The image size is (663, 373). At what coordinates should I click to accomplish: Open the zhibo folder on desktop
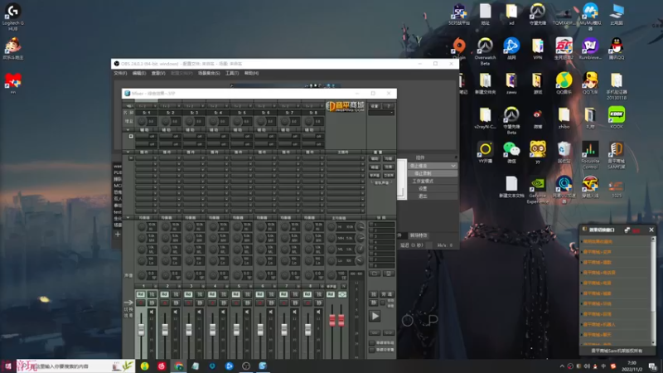click(564, 118)
